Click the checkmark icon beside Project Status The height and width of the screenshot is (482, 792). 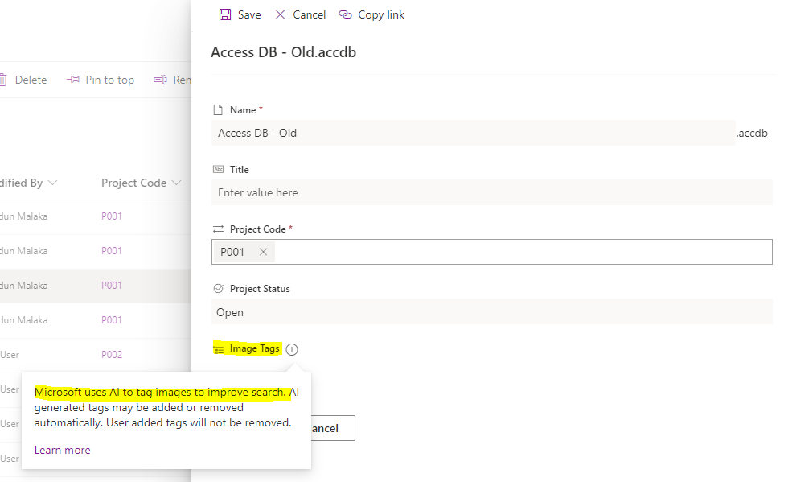tap(217, 288)
